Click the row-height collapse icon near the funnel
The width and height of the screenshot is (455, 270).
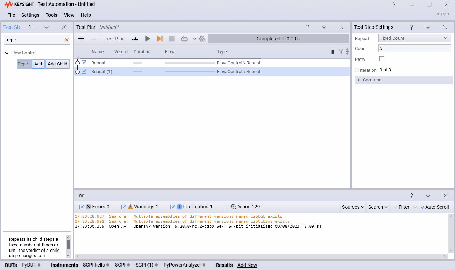click(347, 51)
